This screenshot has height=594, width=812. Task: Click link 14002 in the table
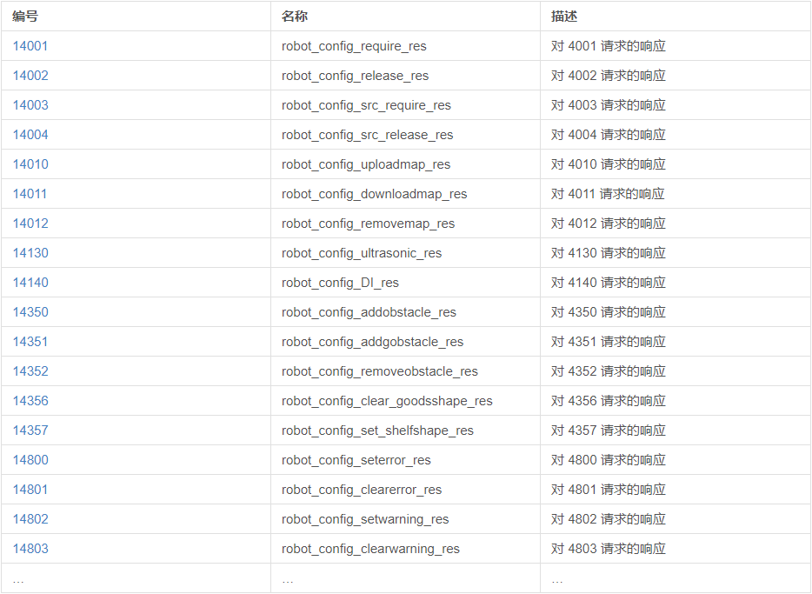click(x=30, y=76)
